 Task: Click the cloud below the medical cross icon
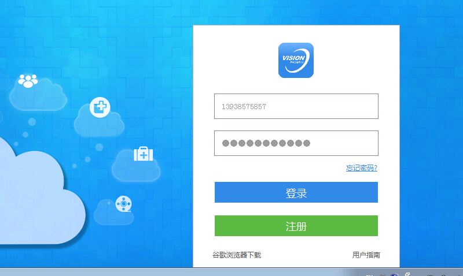click(98, 124)
